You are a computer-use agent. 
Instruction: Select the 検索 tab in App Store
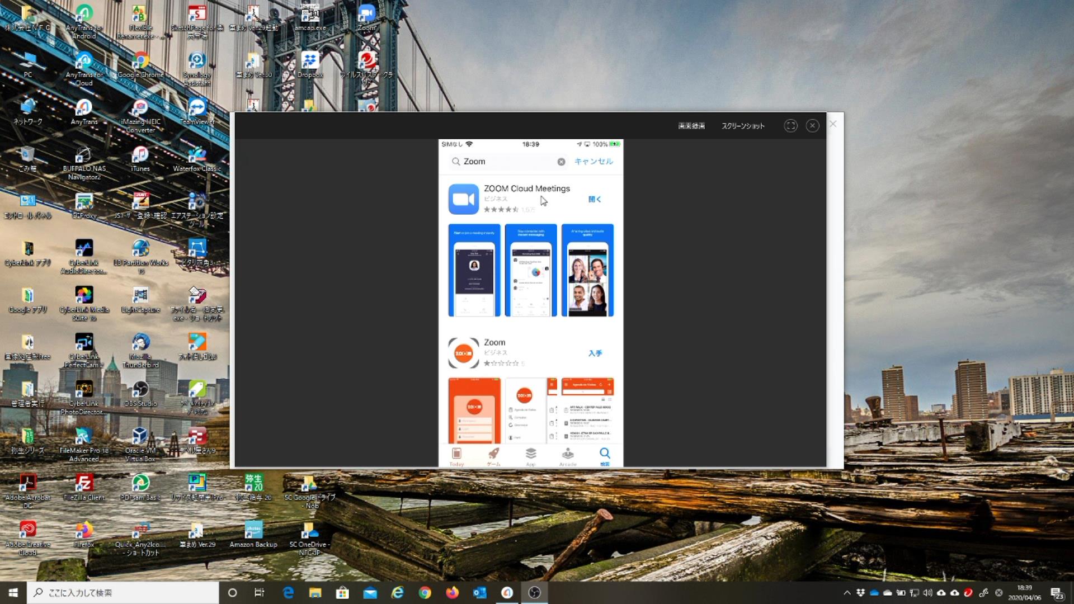[x=605, y=456]
